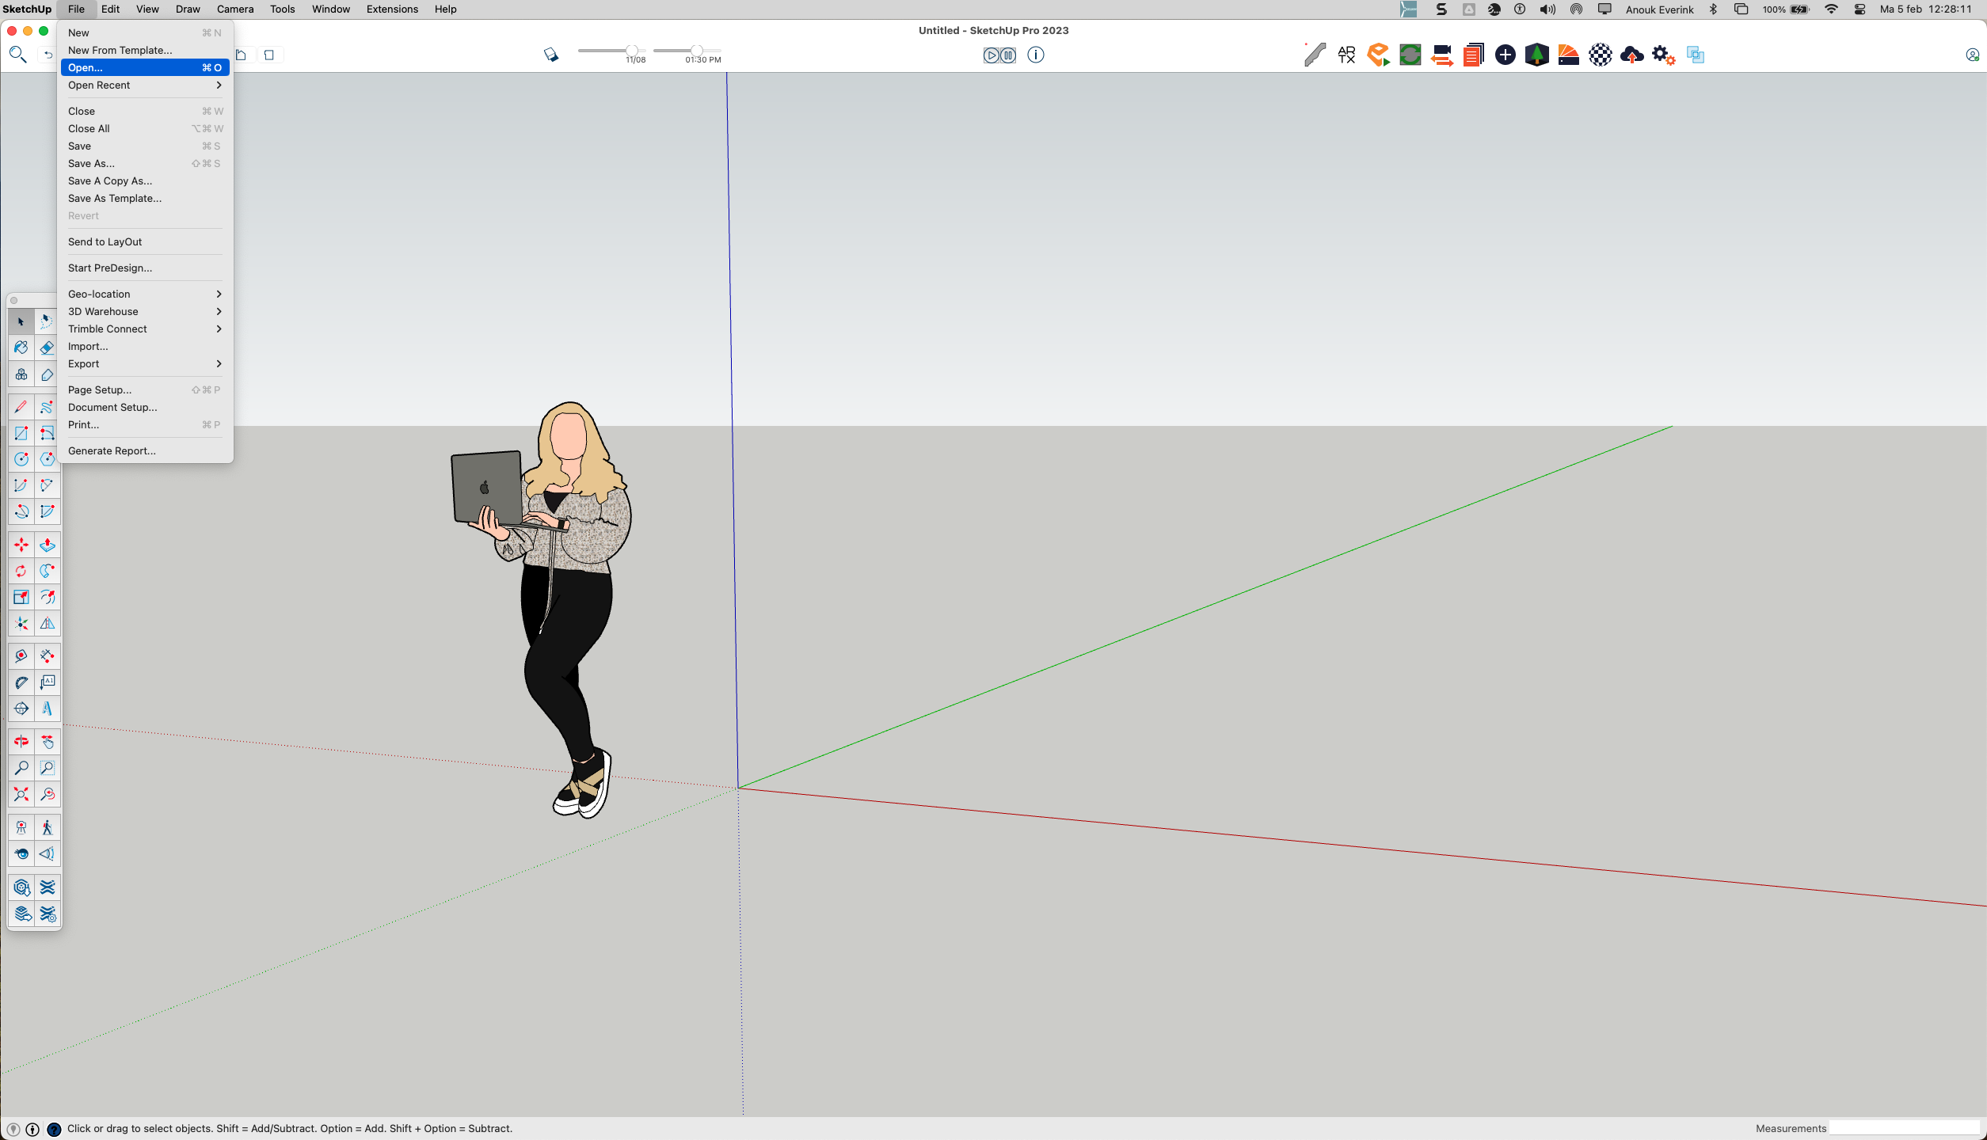
Task: Click Generate Report...
Action: (x=112, y=451)
